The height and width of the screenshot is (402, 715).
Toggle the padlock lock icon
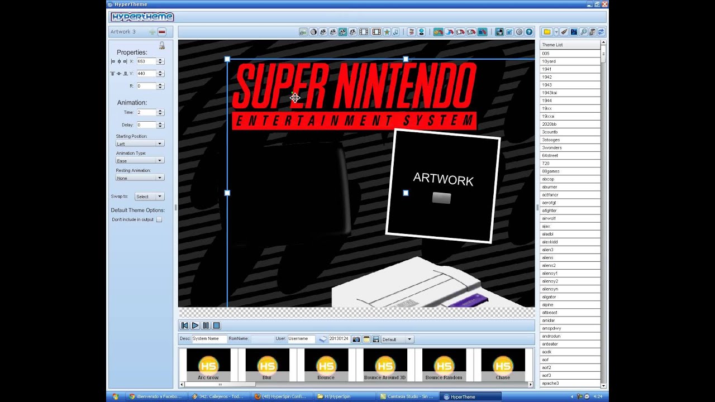(162, 46)
